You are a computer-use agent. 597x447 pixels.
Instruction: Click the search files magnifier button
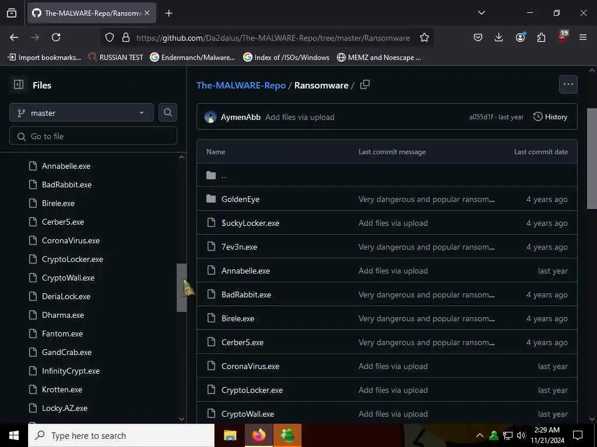167,112
